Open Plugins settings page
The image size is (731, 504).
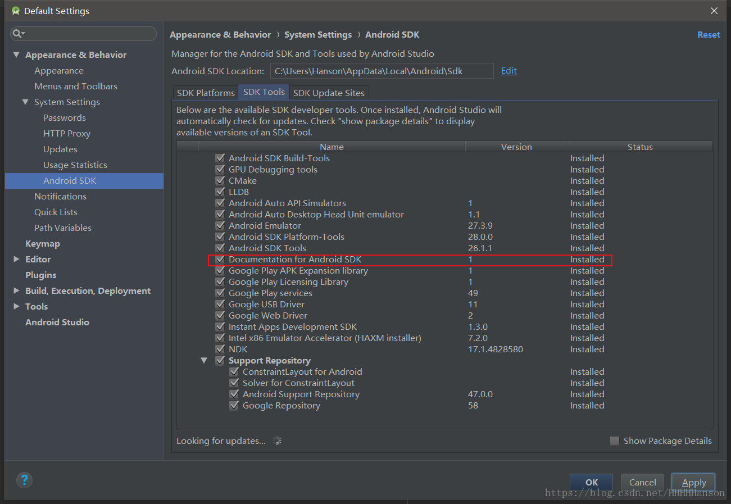(x=41, y=275)
